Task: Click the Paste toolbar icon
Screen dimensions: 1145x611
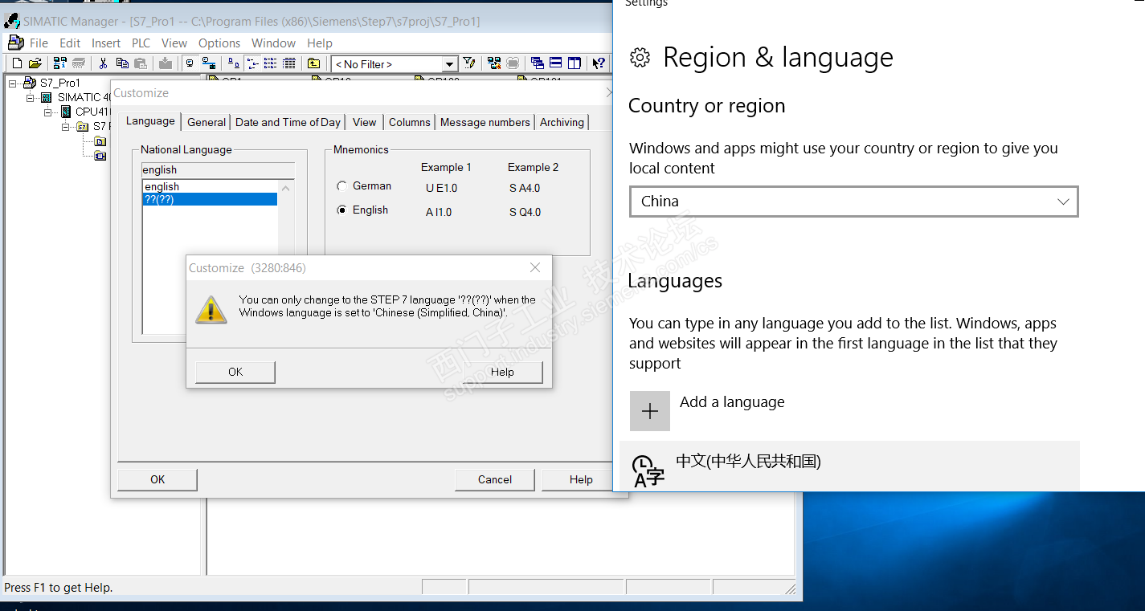Action: [141, 63]
